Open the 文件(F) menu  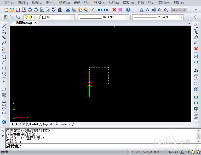pos(9,3)
